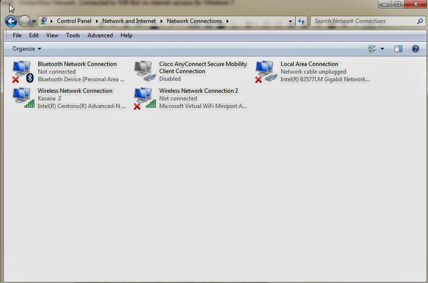428x283 pixels.
Task: Select the Cisco AnyConnect connection icon
Action: [x=145, y=71]
